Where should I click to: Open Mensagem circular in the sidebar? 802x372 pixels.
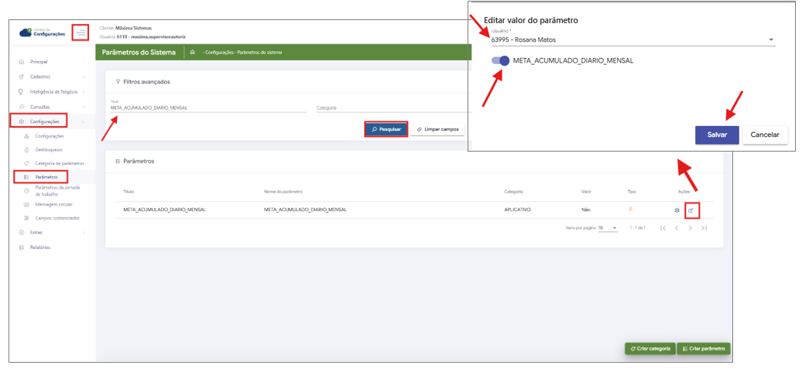53,204
